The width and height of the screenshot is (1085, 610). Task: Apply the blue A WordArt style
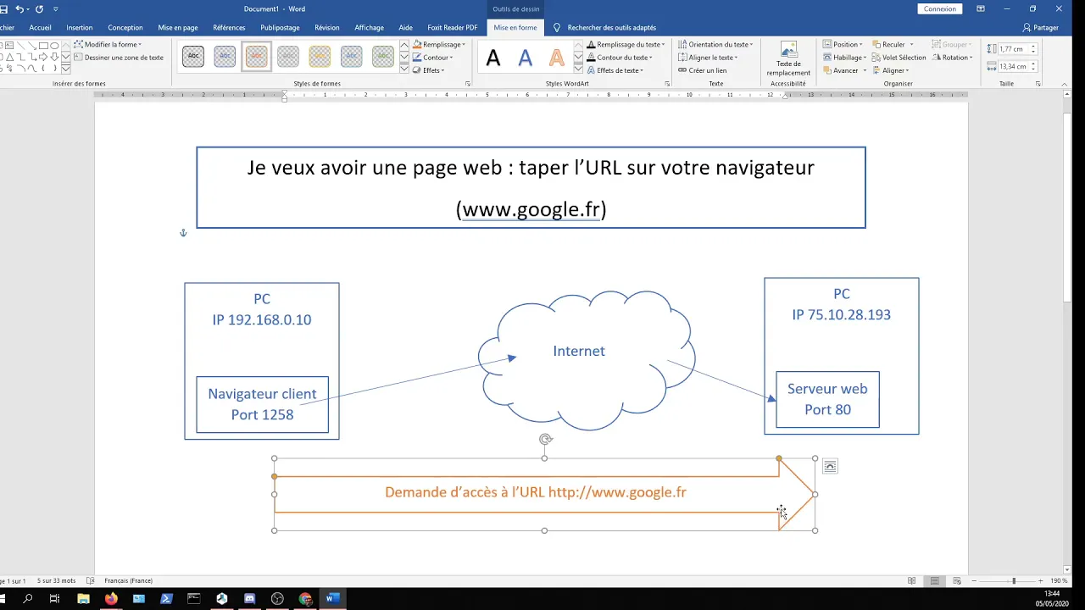coord(526,58)
